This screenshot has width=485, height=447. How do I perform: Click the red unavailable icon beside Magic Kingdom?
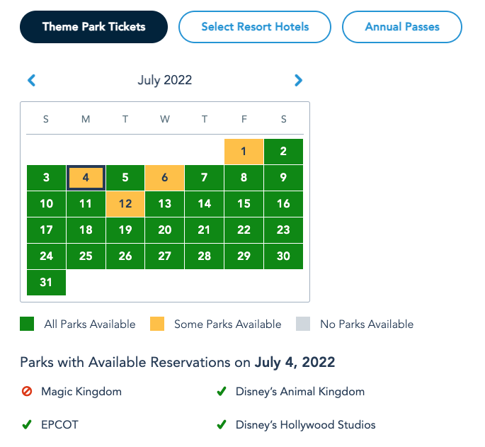coord(27,391)
